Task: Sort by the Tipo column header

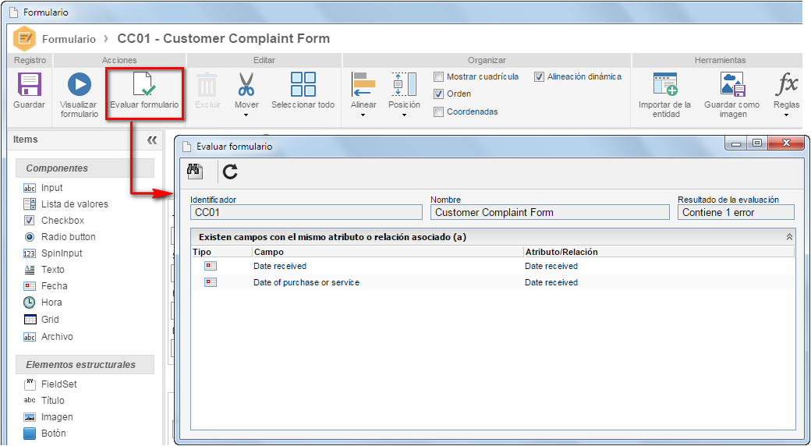Action: (221, 252)
